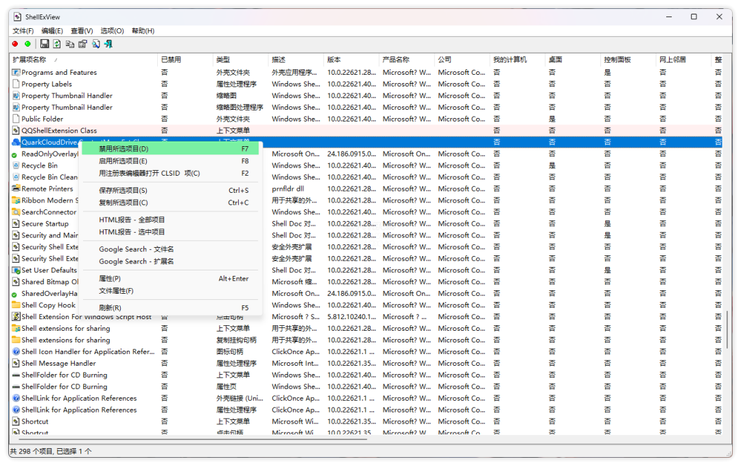Sort by the 公司 column header
741x466 pixels.
(462, 60)
